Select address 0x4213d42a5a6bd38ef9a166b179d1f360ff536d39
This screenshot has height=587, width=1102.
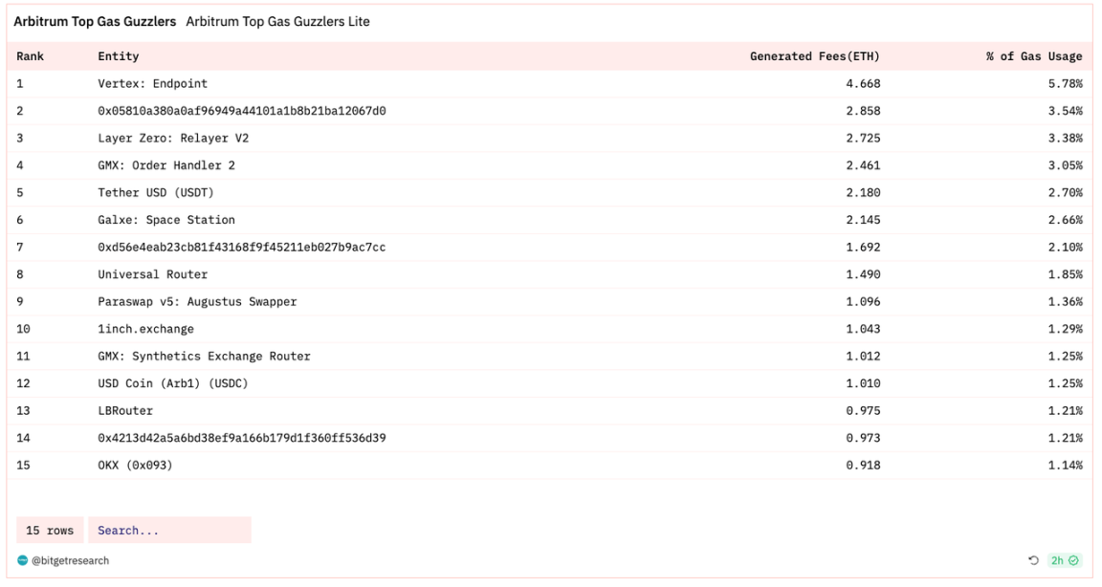coord(242,438)
